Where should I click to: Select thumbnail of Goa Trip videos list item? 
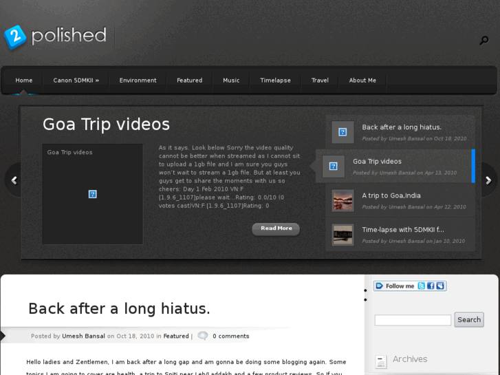(334, 167)
